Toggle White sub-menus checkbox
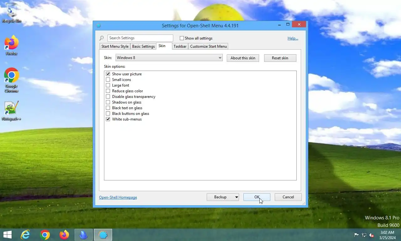Screen dimensions: 401x241 pyautogui.click(x=108, y=119)
